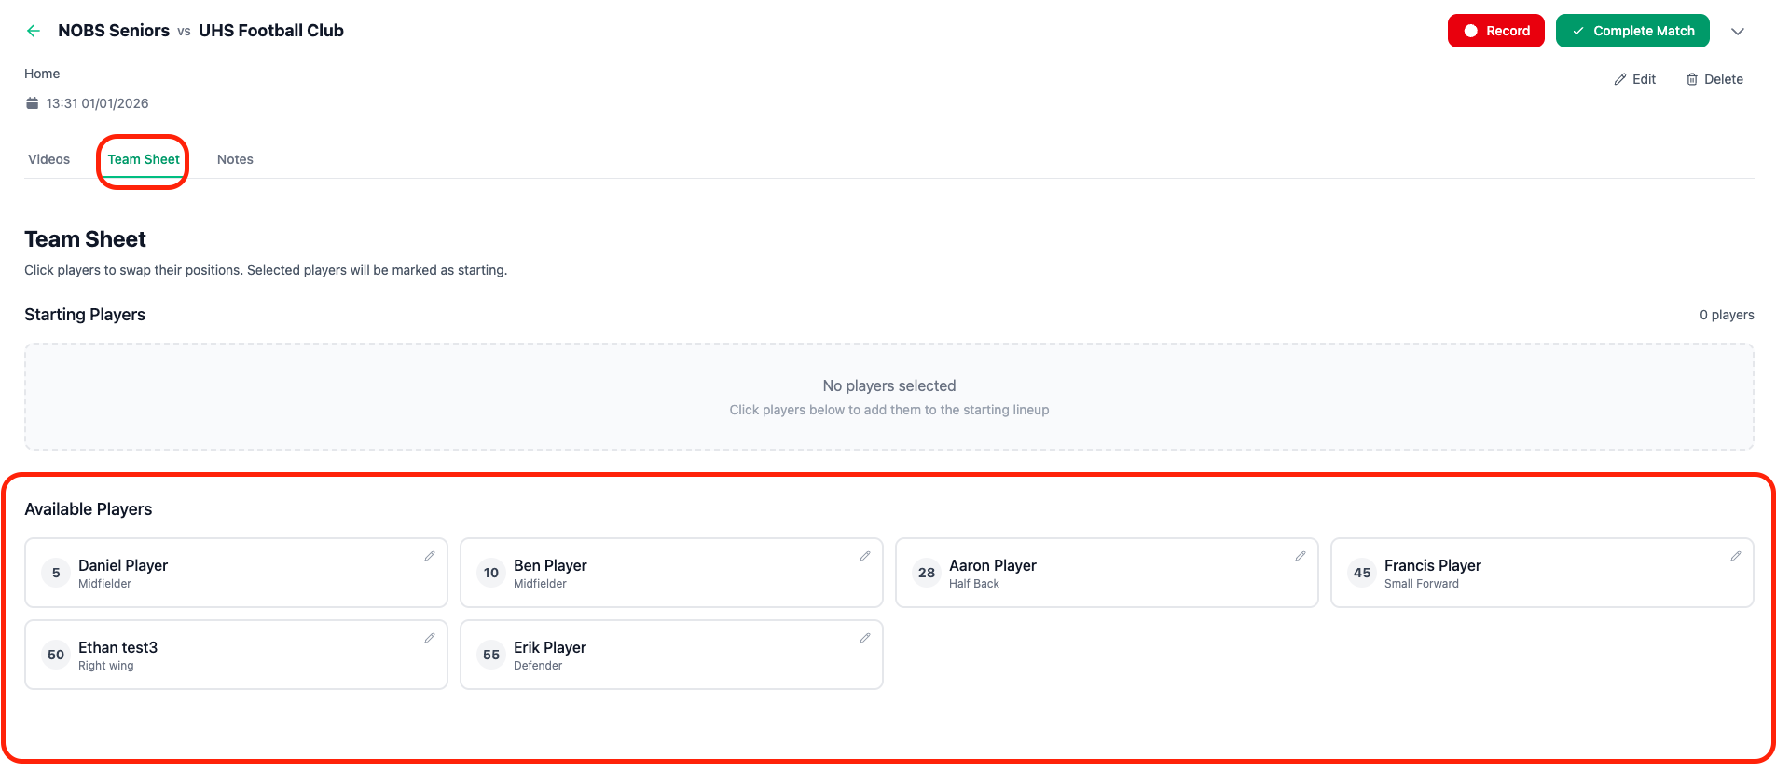Click the back arrow icon
The width and height of the screenshot is (1776, 771).
pyautogui.click(x=34, y=31)
